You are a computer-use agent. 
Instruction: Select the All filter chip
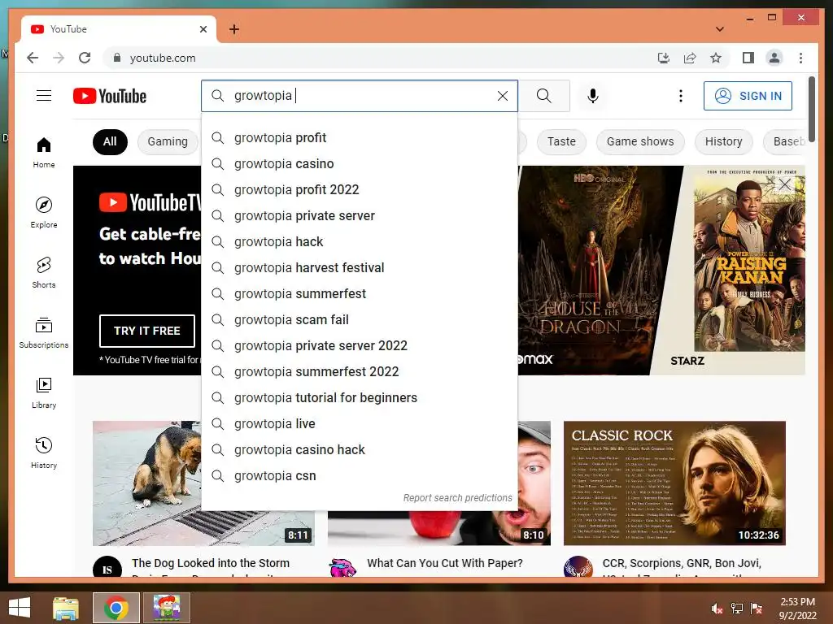(110, 141)
